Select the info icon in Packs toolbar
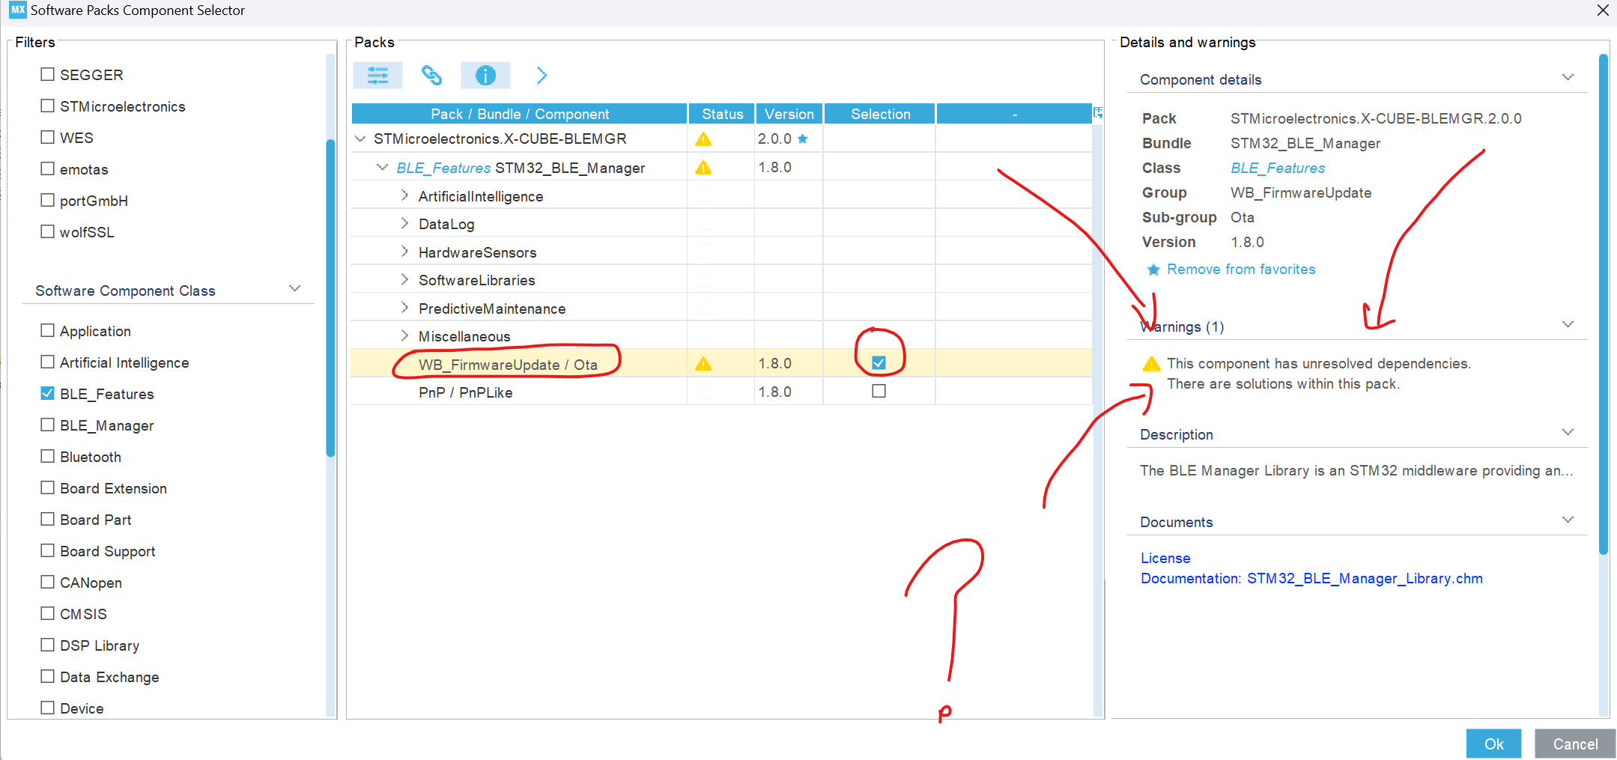Screen dimensions: 1617x760 point(485,75)
